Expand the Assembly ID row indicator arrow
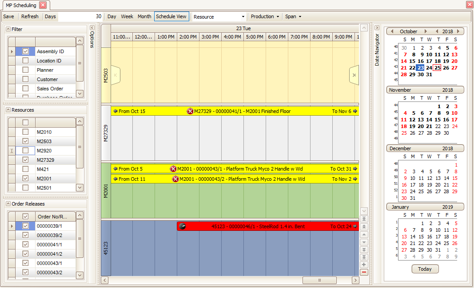The height and width of the screenshot is (288, 474). (12, 51)
